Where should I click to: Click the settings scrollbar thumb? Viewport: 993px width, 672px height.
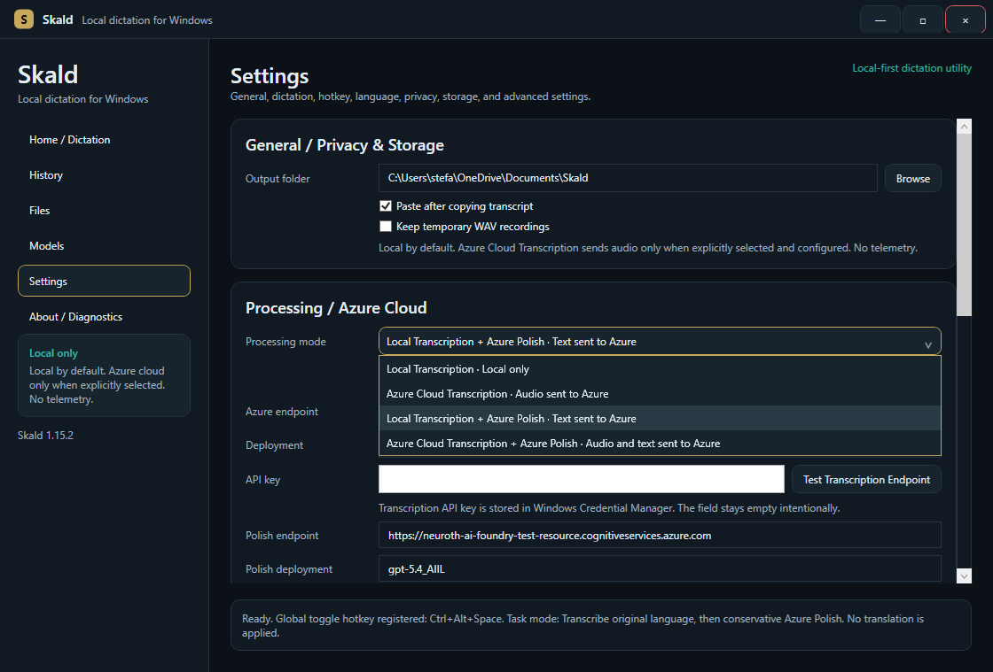click(x=964, y=224)
